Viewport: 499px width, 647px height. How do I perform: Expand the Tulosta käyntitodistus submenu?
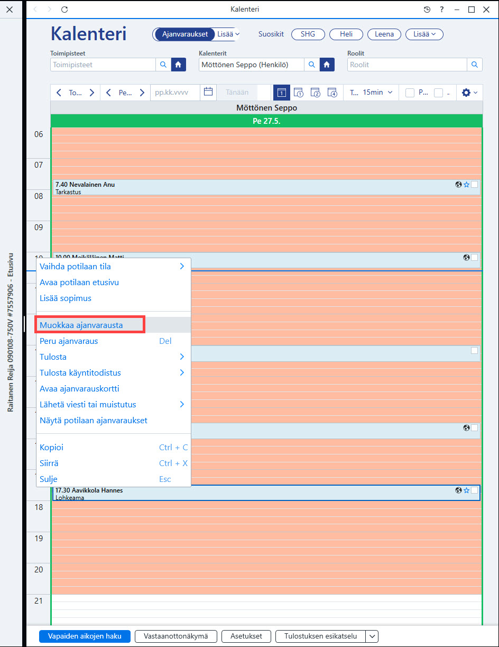182,373
